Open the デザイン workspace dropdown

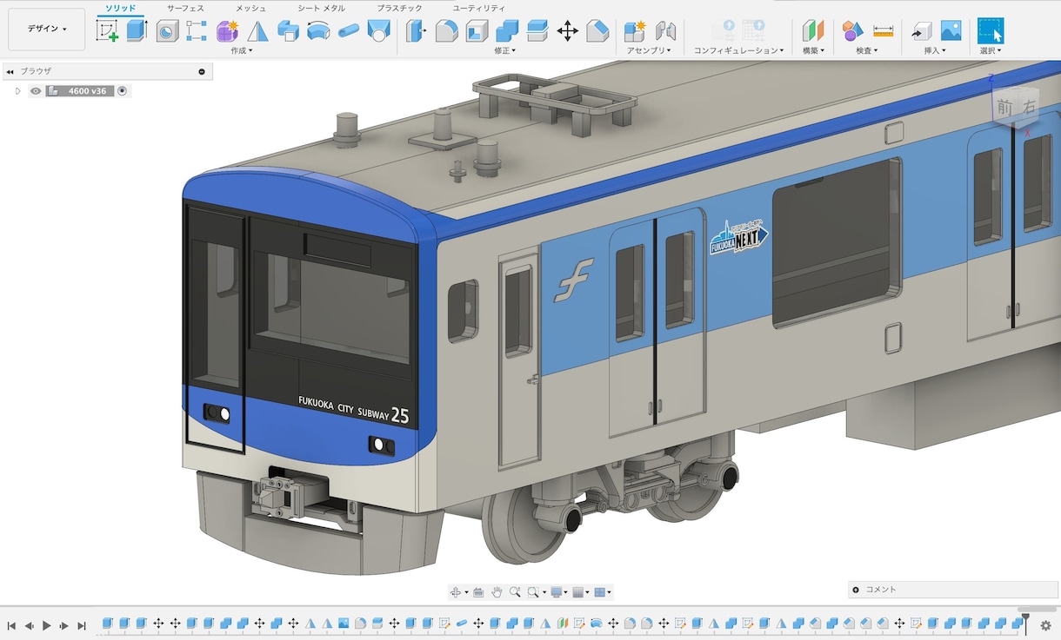47,29
